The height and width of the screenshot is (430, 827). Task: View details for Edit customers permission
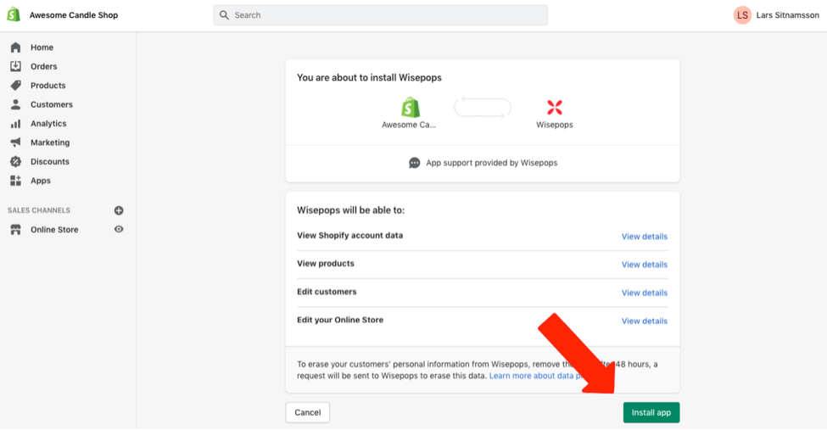tap(644, 293)
